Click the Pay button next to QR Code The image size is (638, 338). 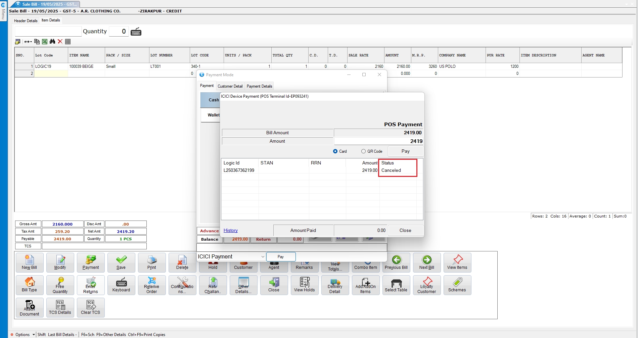pos(405,151)
